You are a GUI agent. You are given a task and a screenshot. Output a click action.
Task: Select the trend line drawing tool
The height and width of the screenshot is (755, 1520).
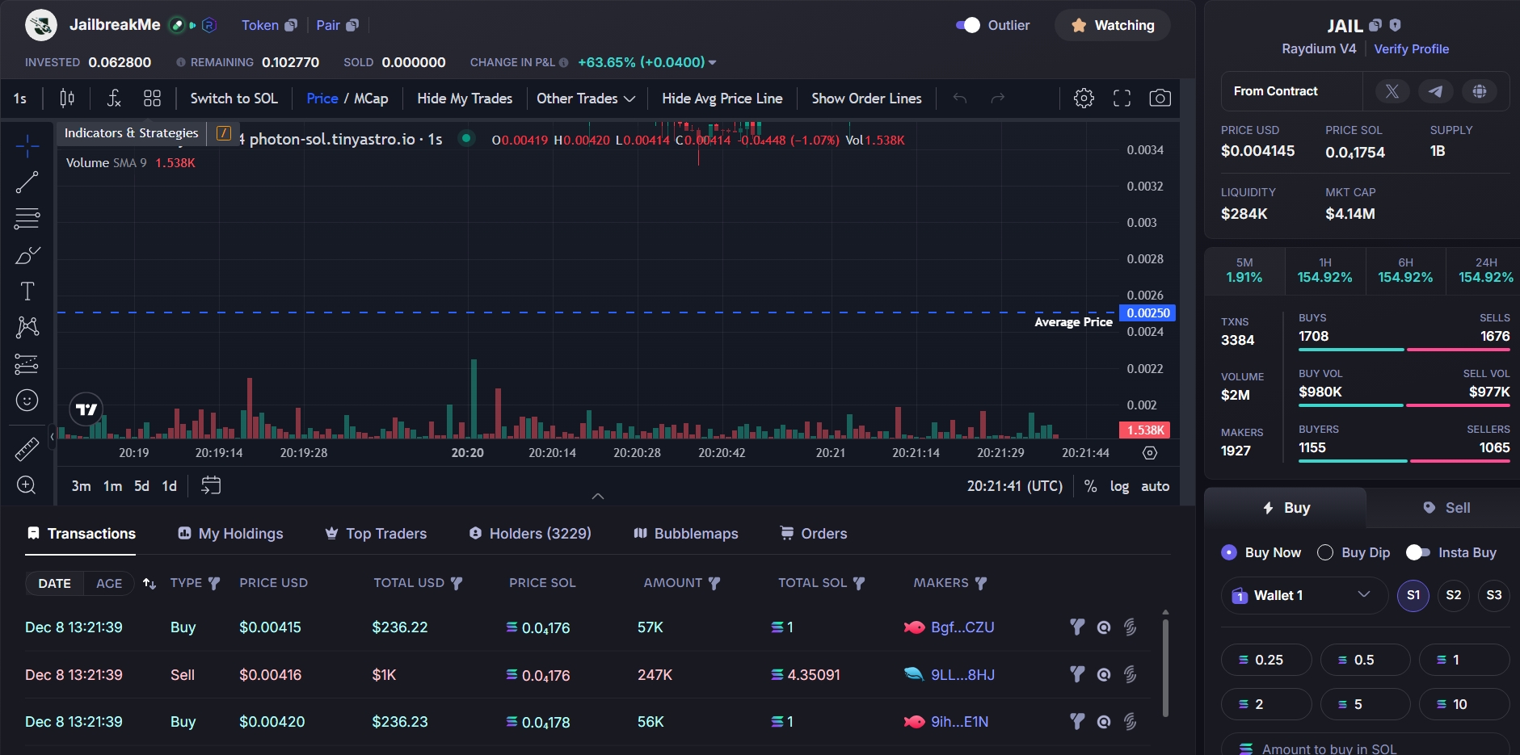click(27, 182)
